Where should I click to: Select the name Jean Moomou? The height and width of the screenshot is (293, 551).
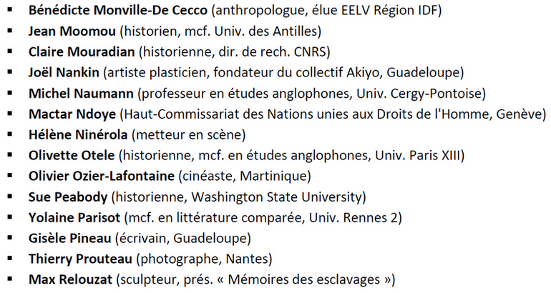[x=72, y=31]
